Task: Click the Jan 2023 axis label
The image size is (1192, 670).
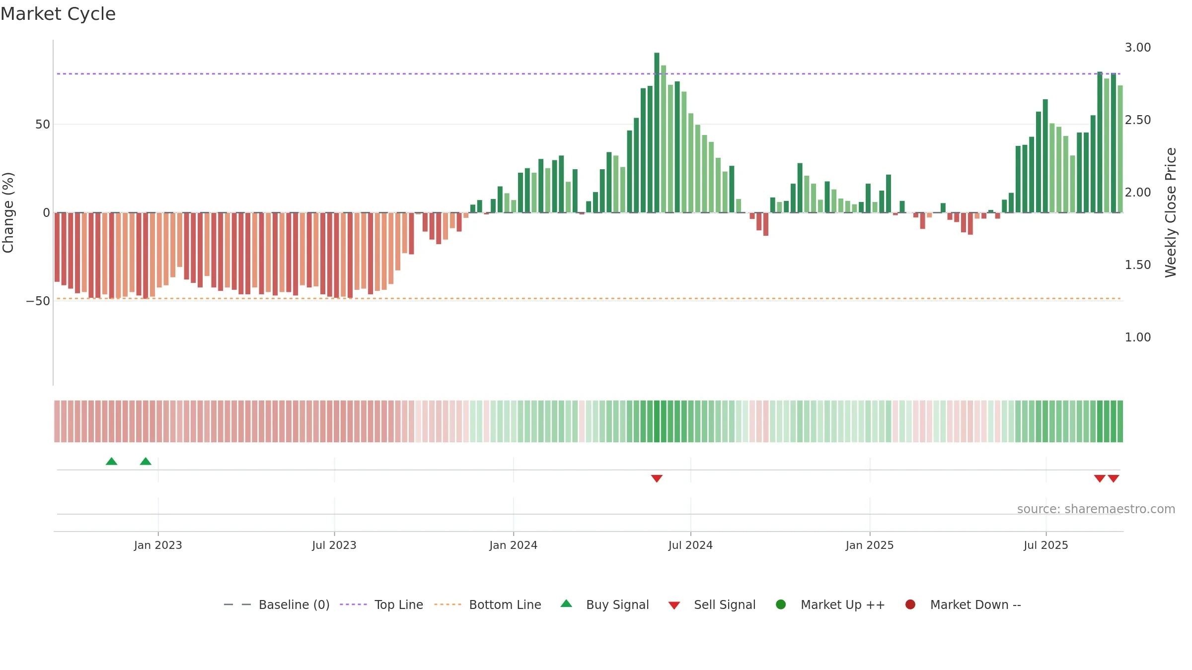Action: (158, 545)
